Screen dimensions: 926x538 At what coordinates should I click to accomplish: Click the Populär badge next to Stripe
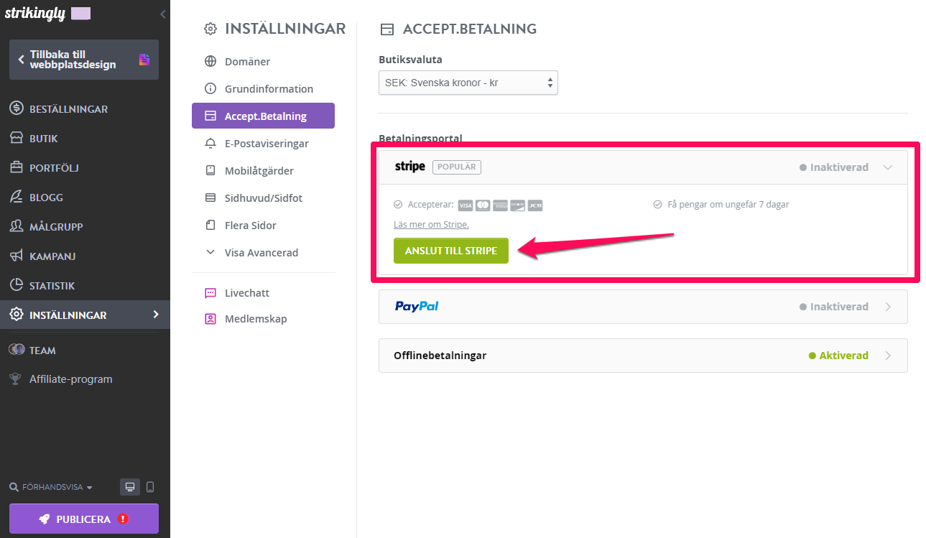pyautogui.click(x=457, y=167)
